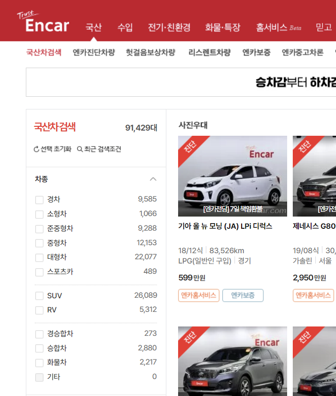
Task: Open the 기아 올 뉴 모닝 listing title
Action: tap(225, 226)
